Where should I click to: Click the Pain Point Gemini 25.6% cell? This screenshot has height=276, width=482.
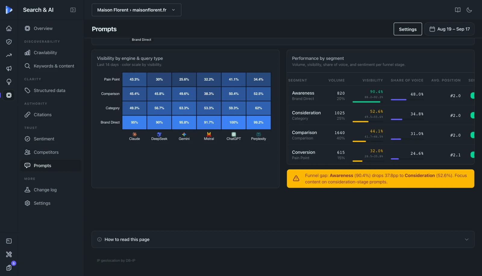[184, 80]
